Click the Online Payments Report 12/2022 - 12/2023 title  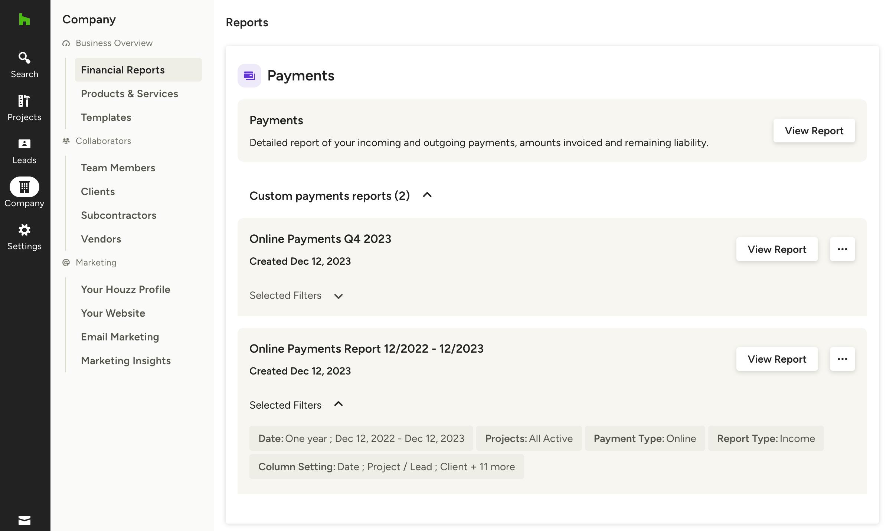click(x=366, y=349)
